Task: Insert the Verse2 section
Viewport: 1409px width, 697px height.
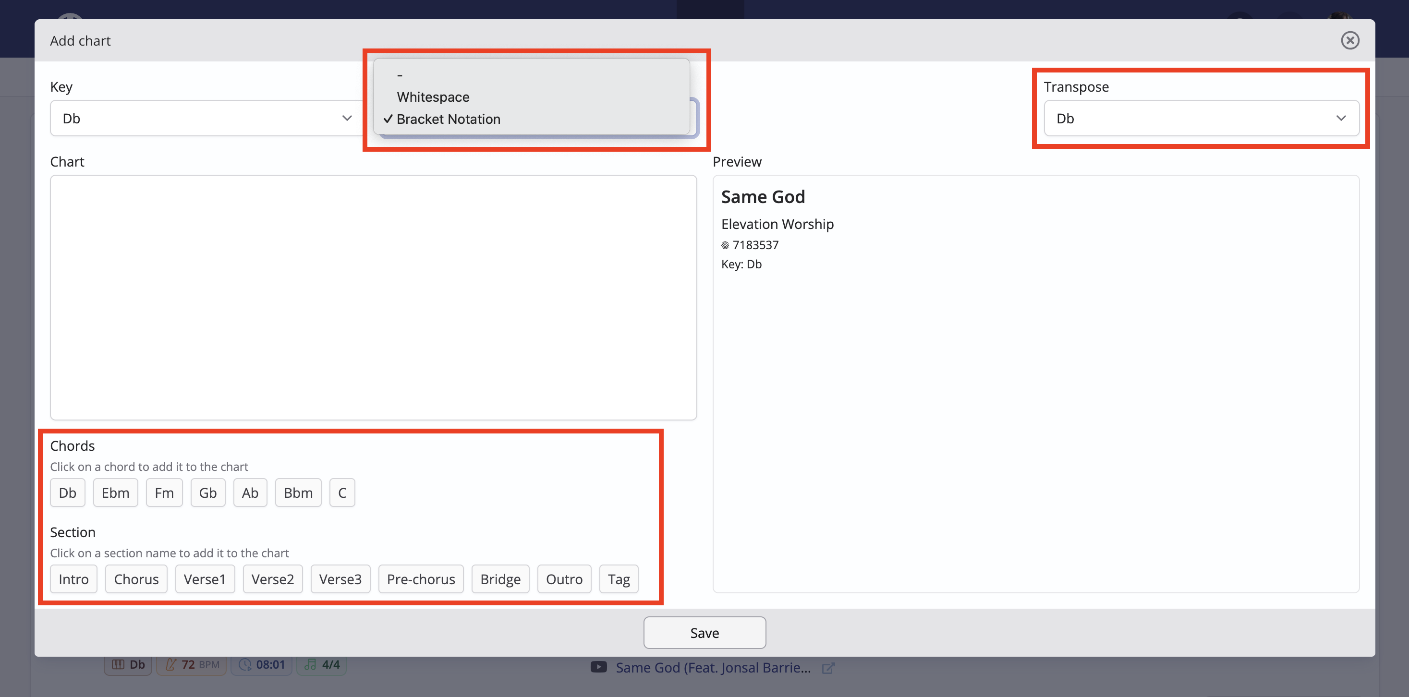Action: tap(272, 579)
